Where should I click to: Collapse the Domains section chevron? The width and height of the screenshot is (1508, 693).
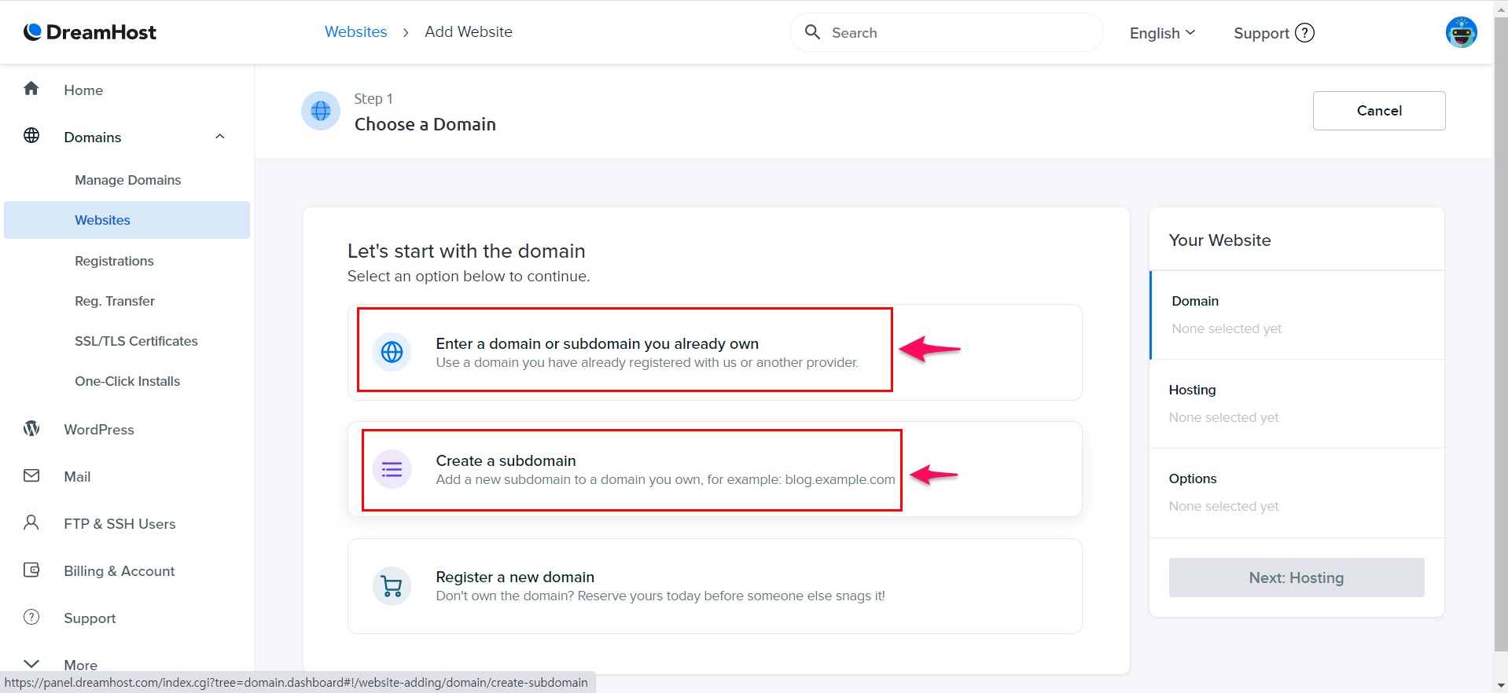[220, 137]
